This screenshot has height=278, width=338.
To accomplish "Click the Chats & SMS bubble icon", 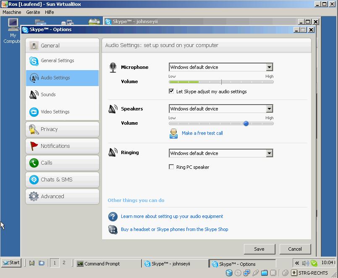I will point(34,180).
